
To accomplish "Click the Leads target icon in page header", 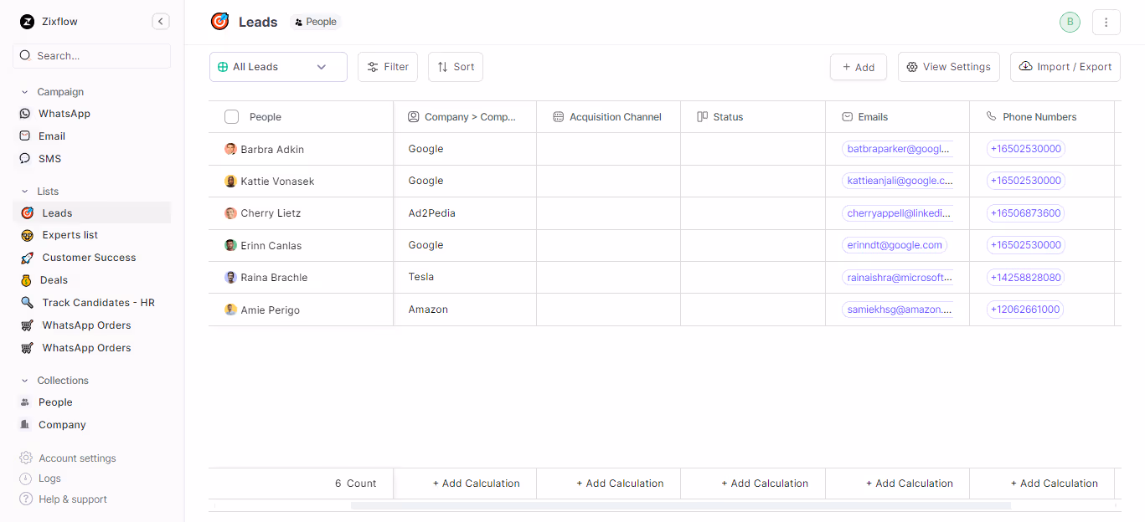I will (x=220, y=22).
